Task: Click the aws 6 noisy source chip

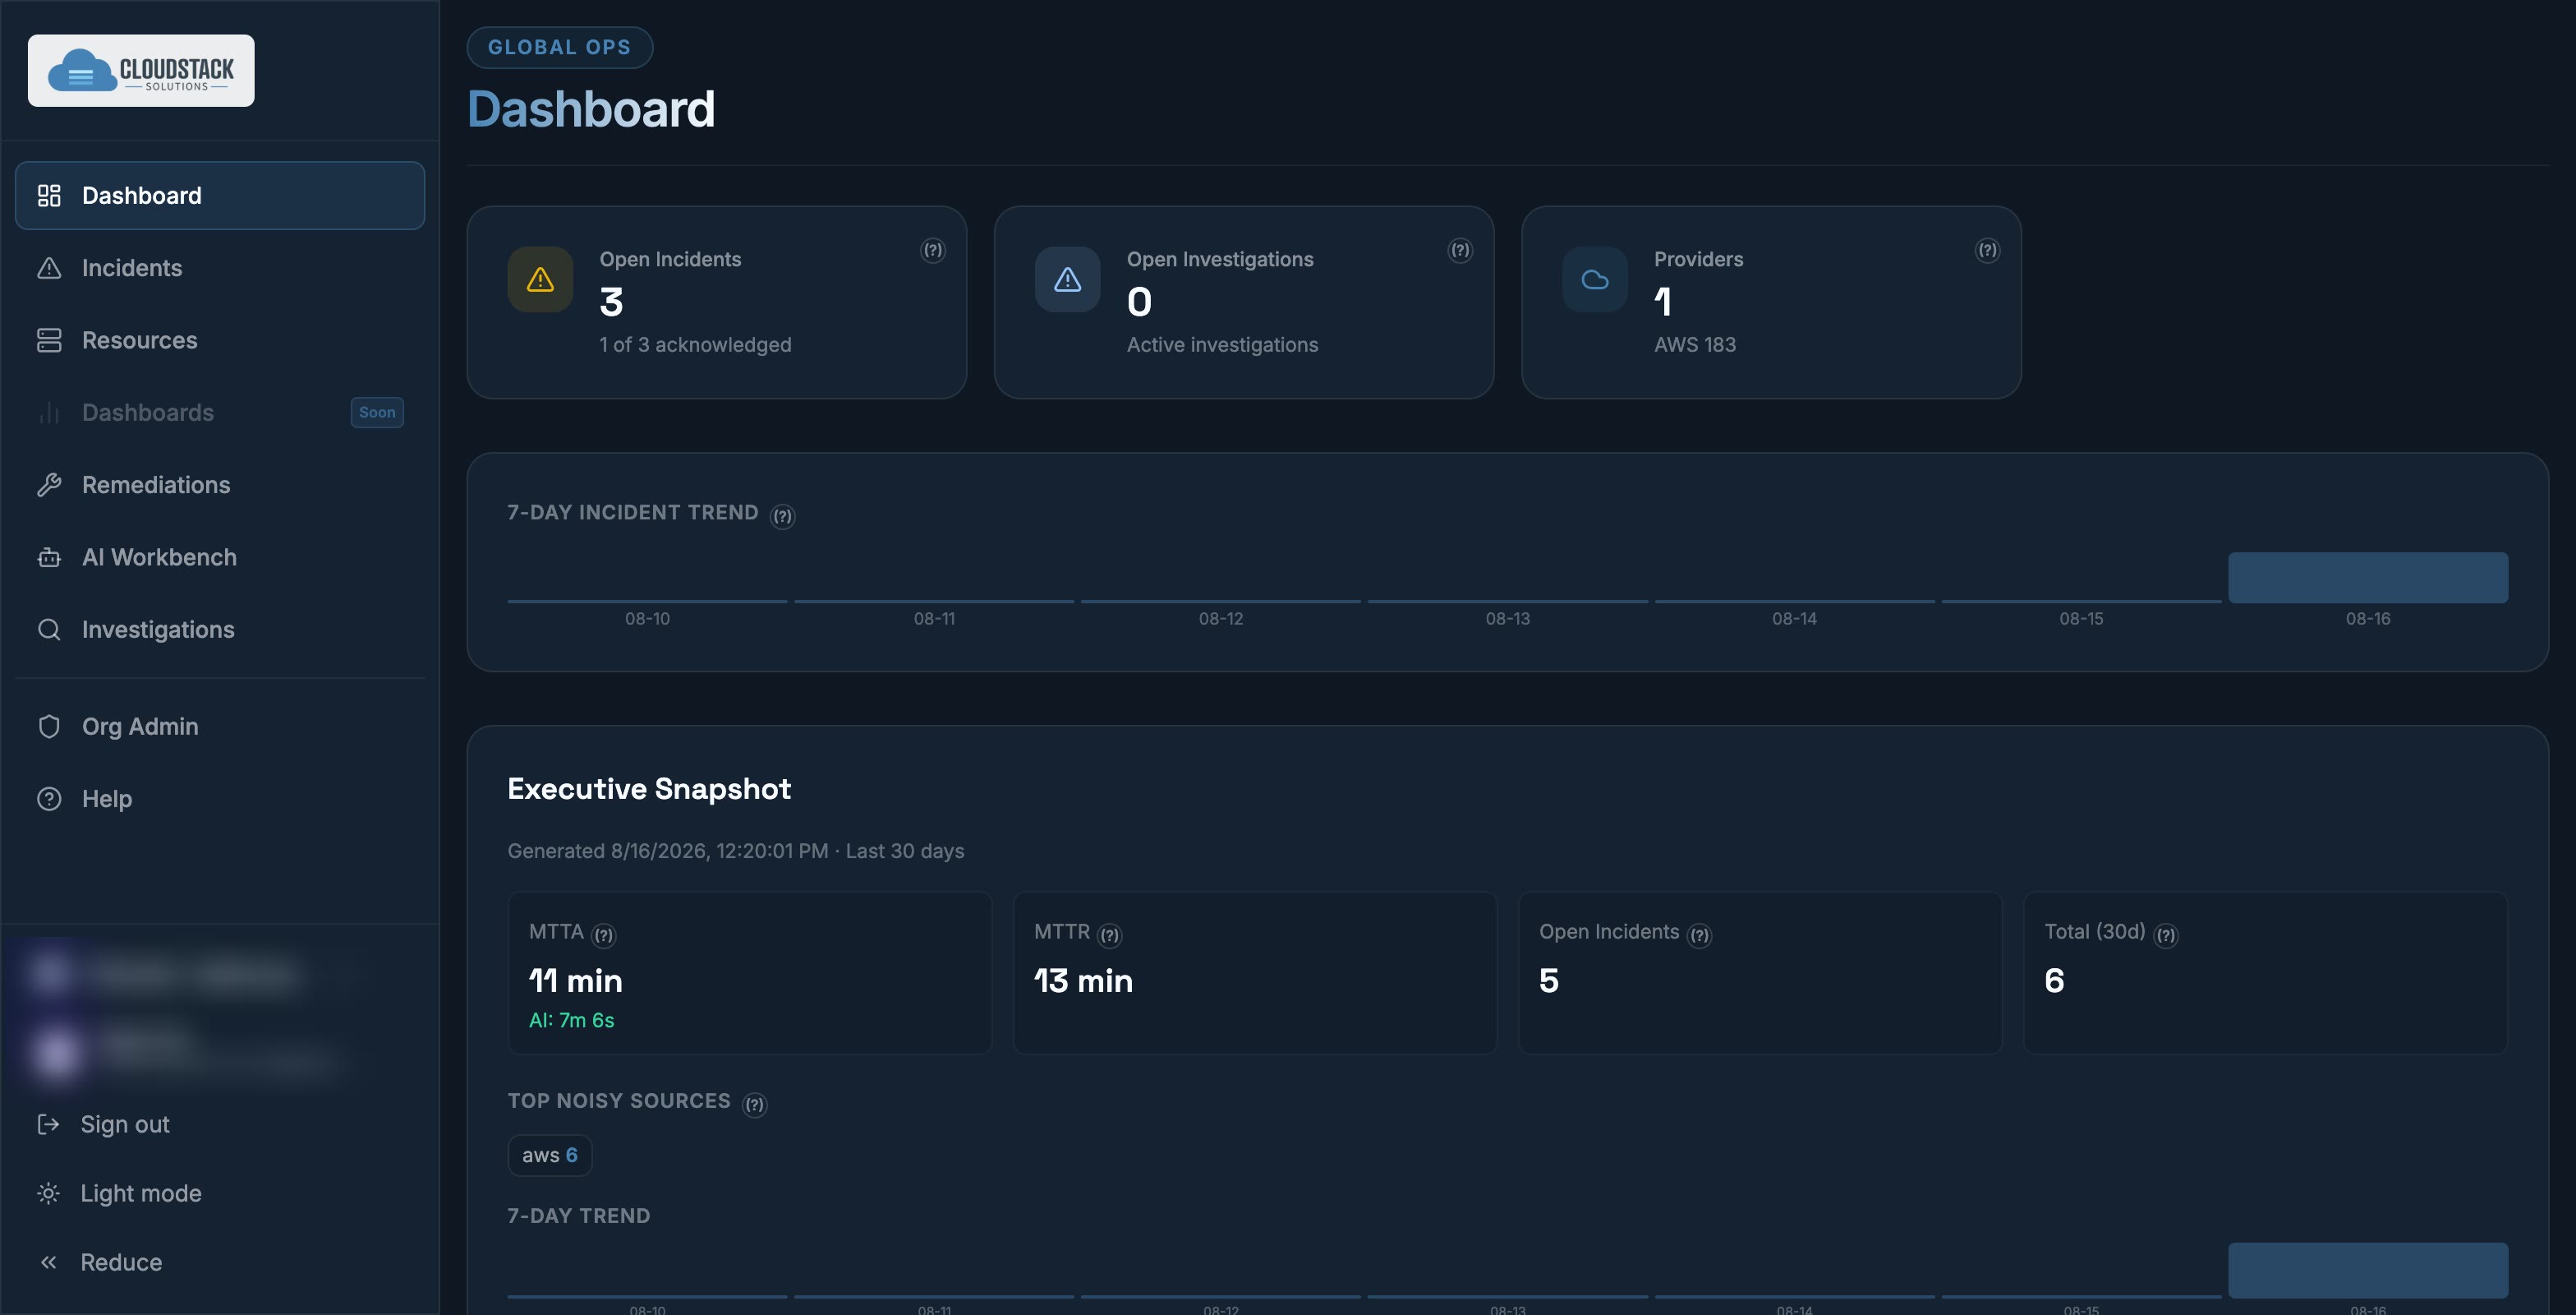Action: point(550,1155)
